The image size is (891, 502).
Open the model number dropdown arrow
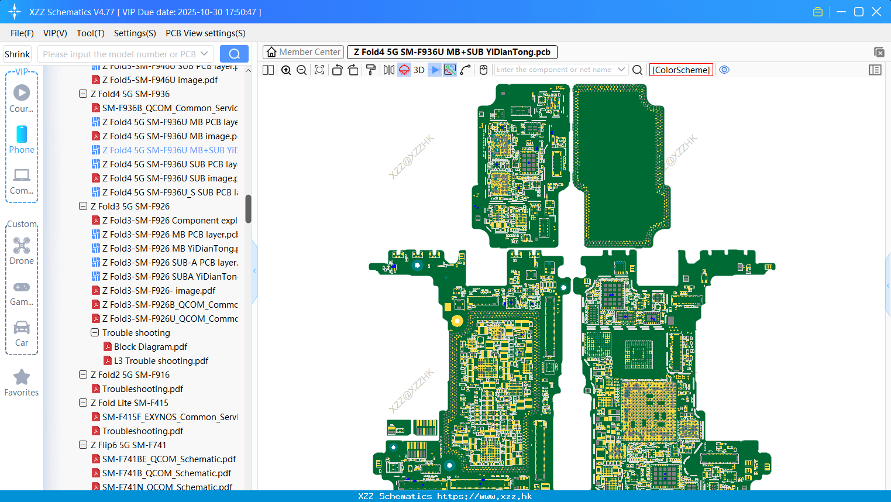(x=204, y=54)
